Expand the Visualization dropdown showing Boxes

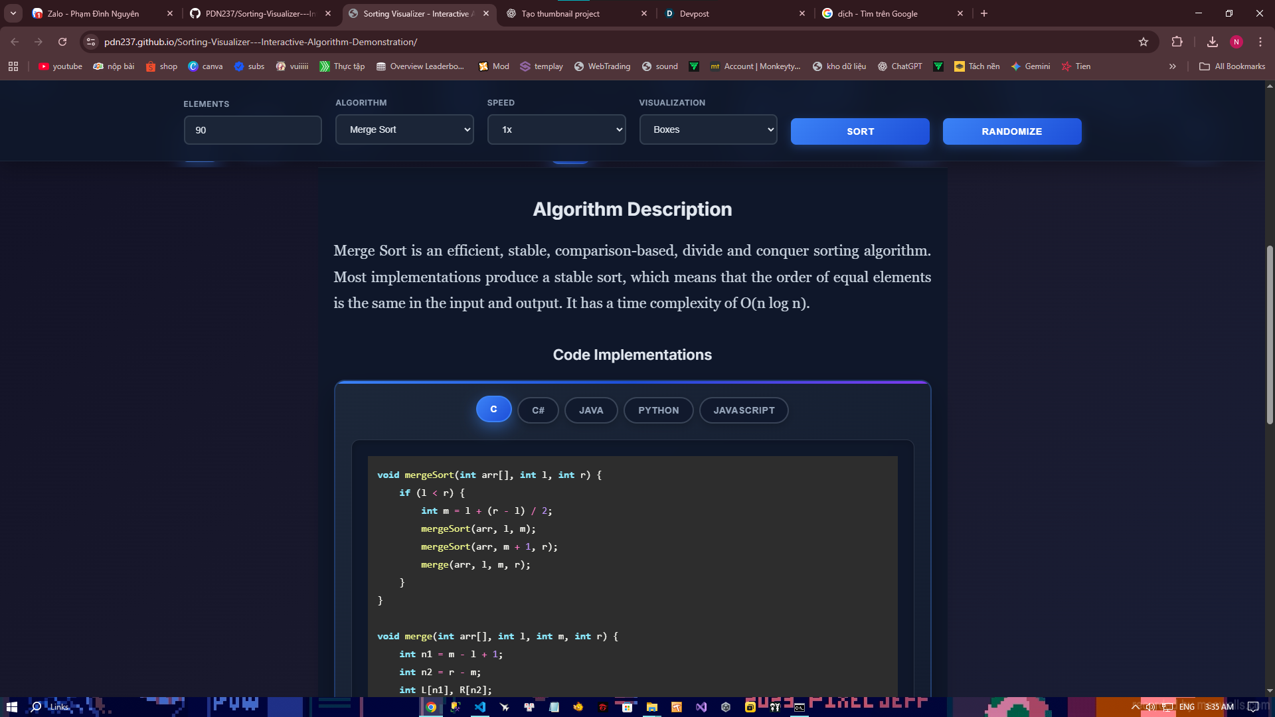point(708,129)
